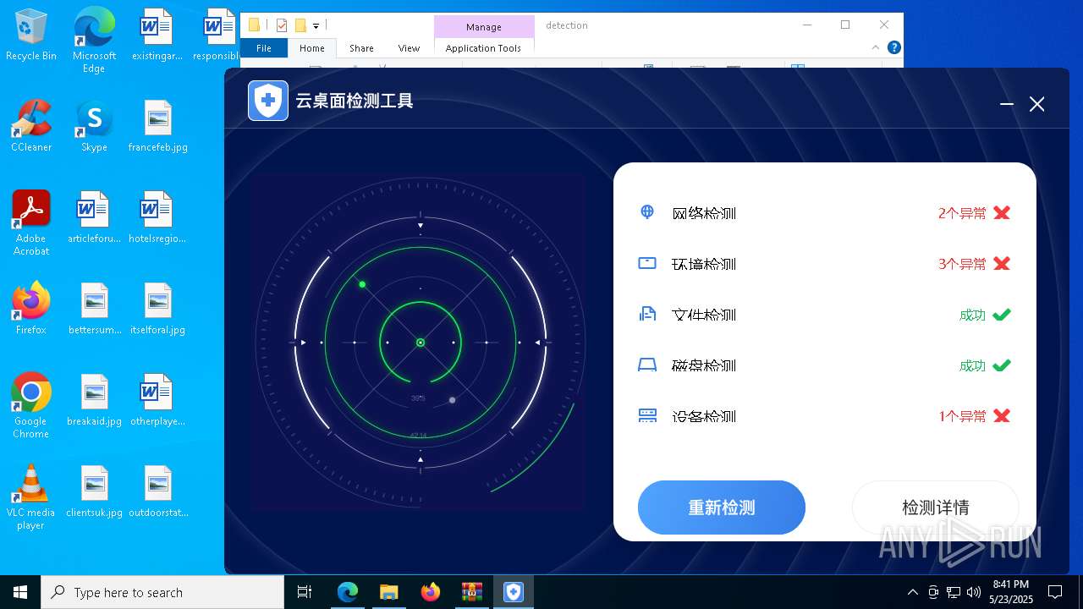Switch to Share tab in Explorer window
Viewport: 1083px width, 609px height.
click(x=361, y=48)
